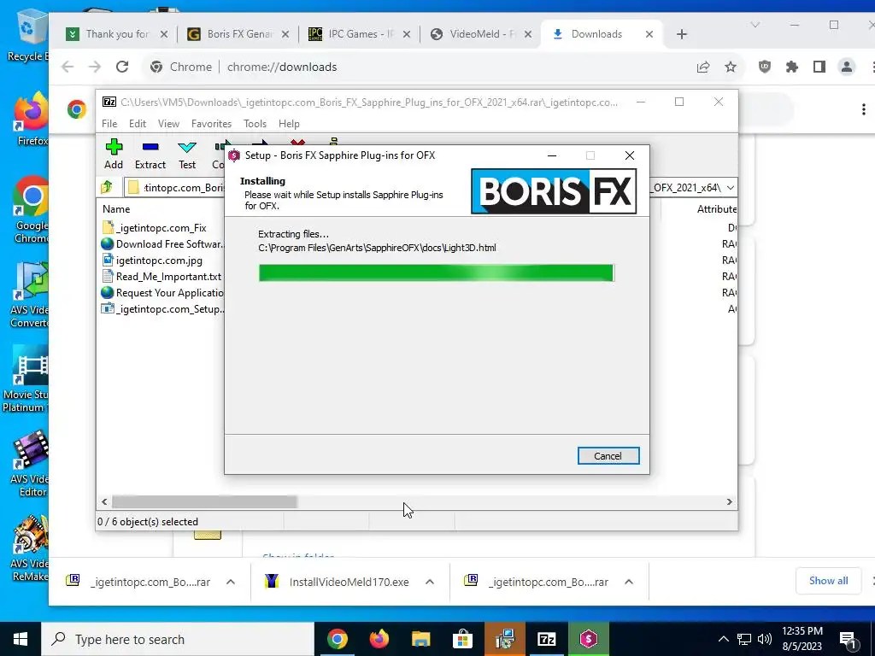Image resolution: width=875 pixels, height=656 pixels.
Task: Open Windows Start menu
Action: [x=21, y=639]
